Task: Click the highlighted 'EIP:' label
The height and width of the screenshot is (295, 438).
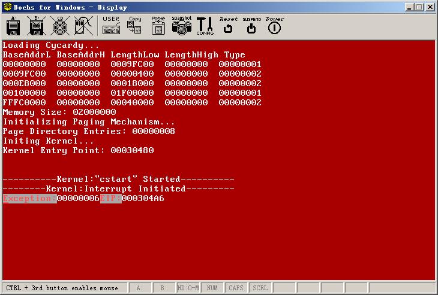Action: [x=111, y=199]
